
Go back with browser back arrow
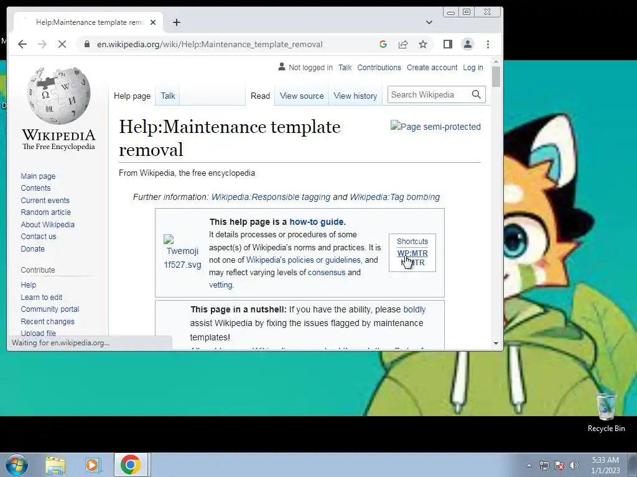pyautogui.click(x=22, y=44)
